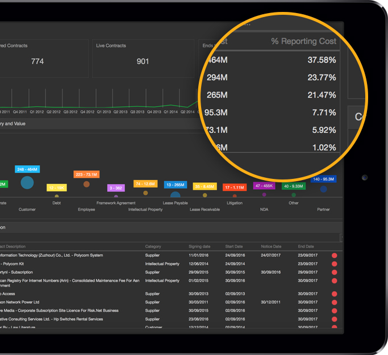
Task: Click the '140 - 95.3M' Partner tag
Action: coord(323,179)
